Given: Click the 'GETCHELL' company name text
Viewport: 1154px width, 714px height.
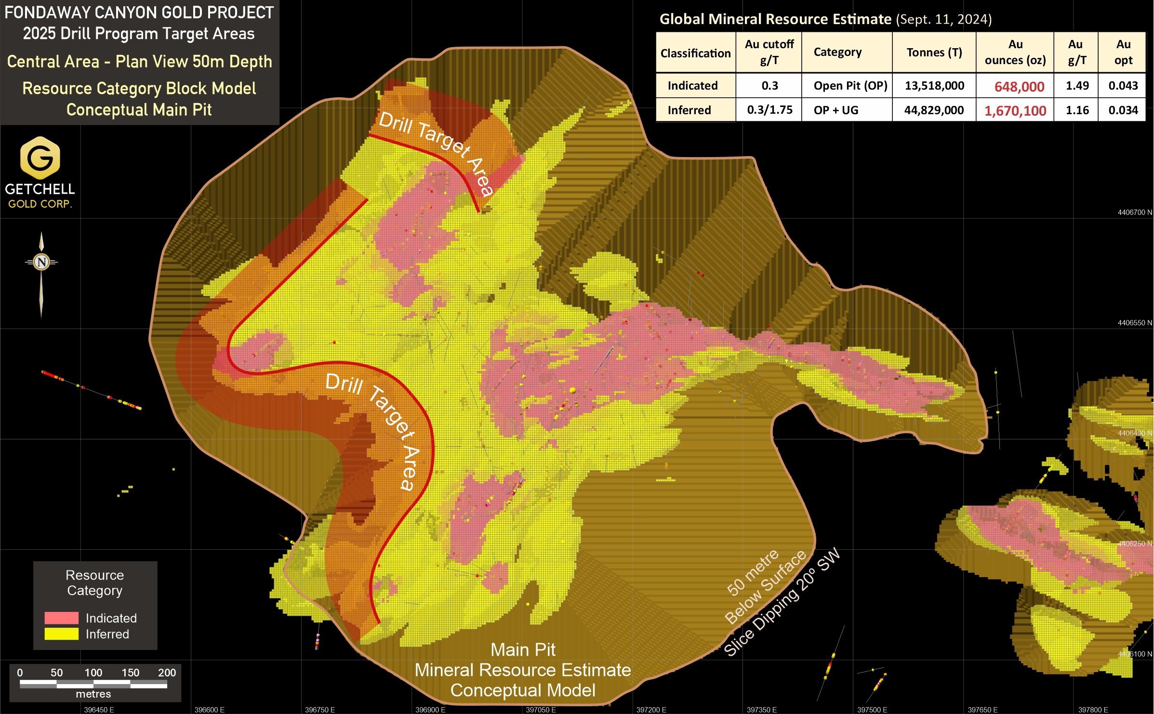Looking at the screenshot, I should (x=40, y=189).
